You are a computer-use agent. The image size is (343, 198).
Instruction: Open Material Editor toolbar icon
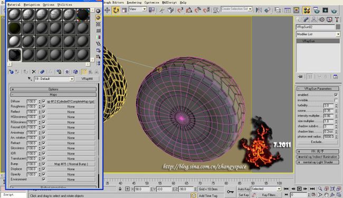(x=307, y=10)
